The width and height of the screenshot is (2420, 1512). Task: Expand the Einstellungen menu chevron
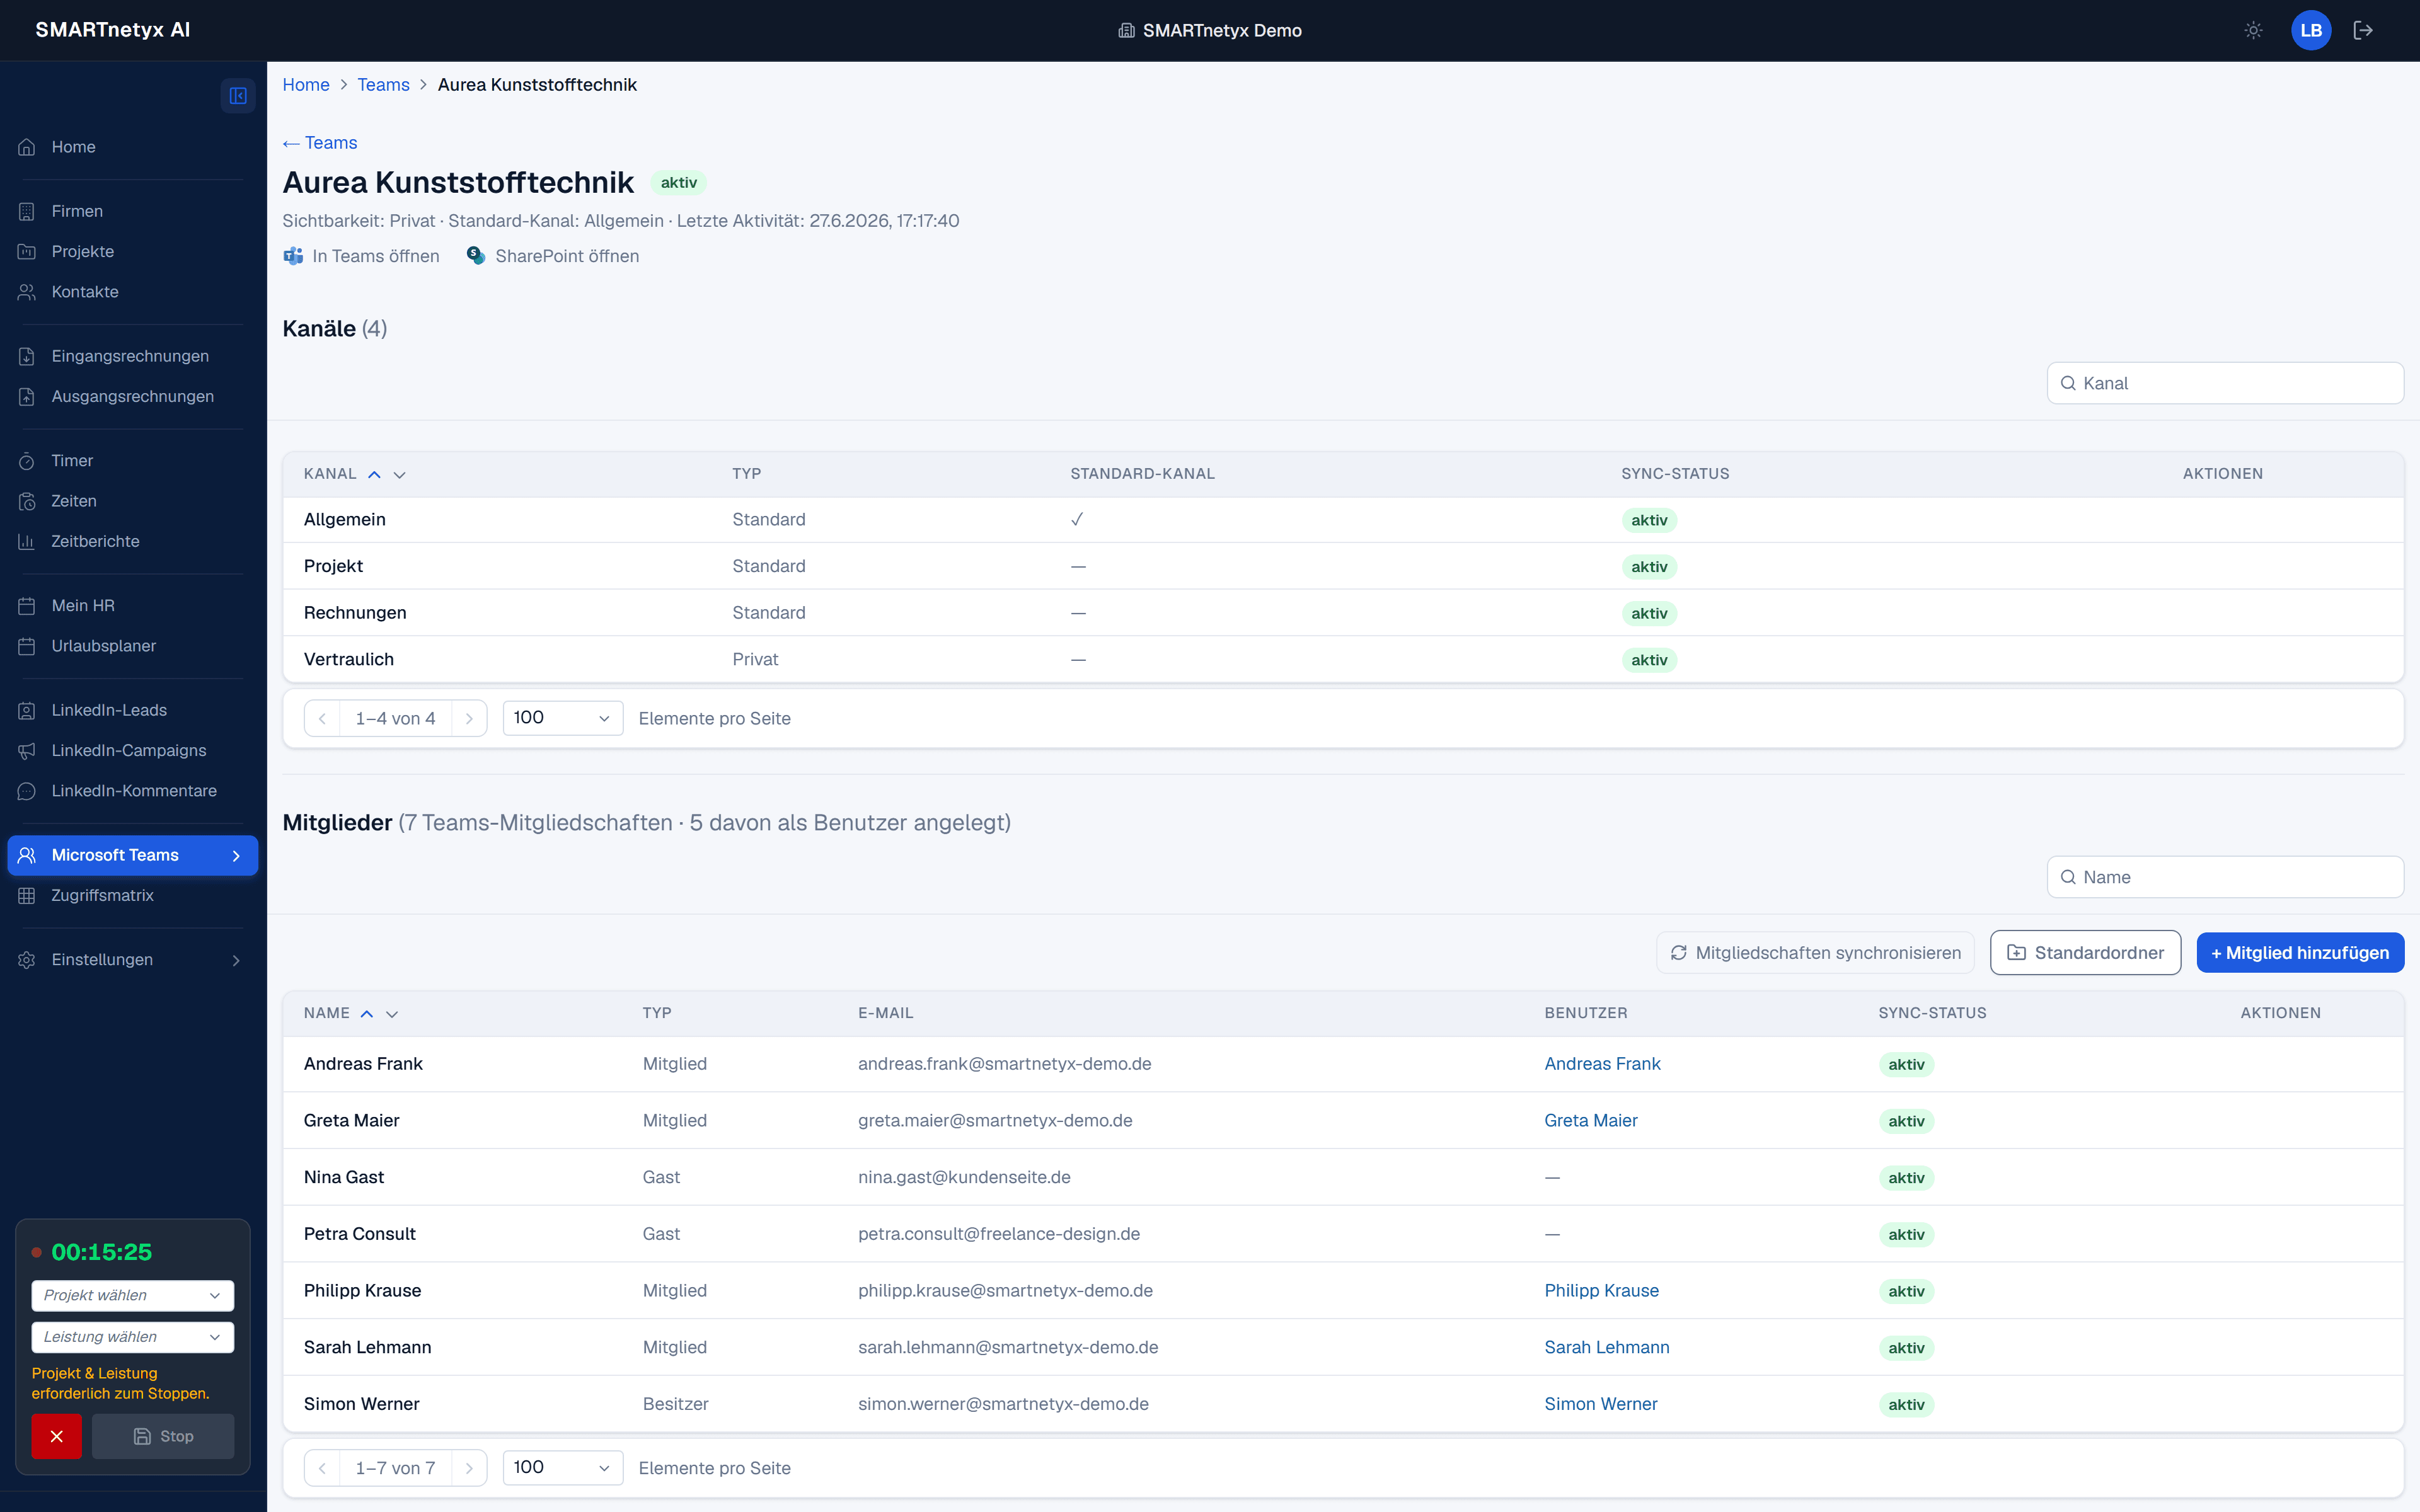[236, 960]
